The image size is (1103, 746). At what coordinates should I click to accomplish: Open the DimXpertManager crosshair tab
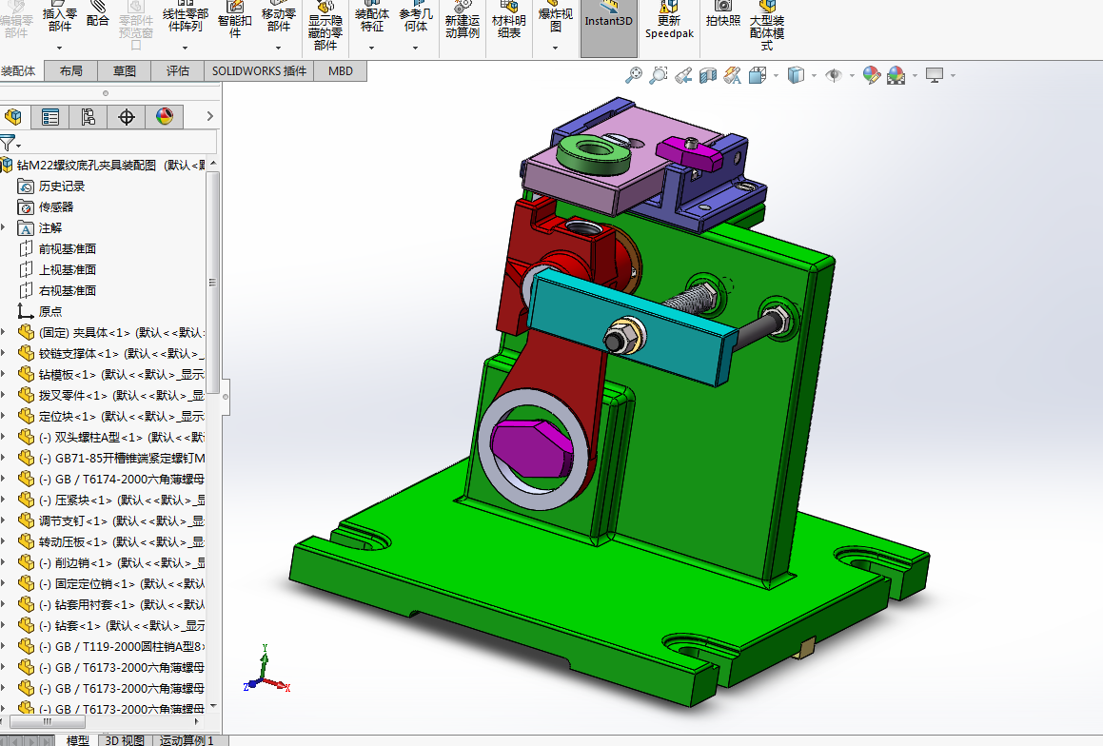pyautogui.click(x=126, y=117)
